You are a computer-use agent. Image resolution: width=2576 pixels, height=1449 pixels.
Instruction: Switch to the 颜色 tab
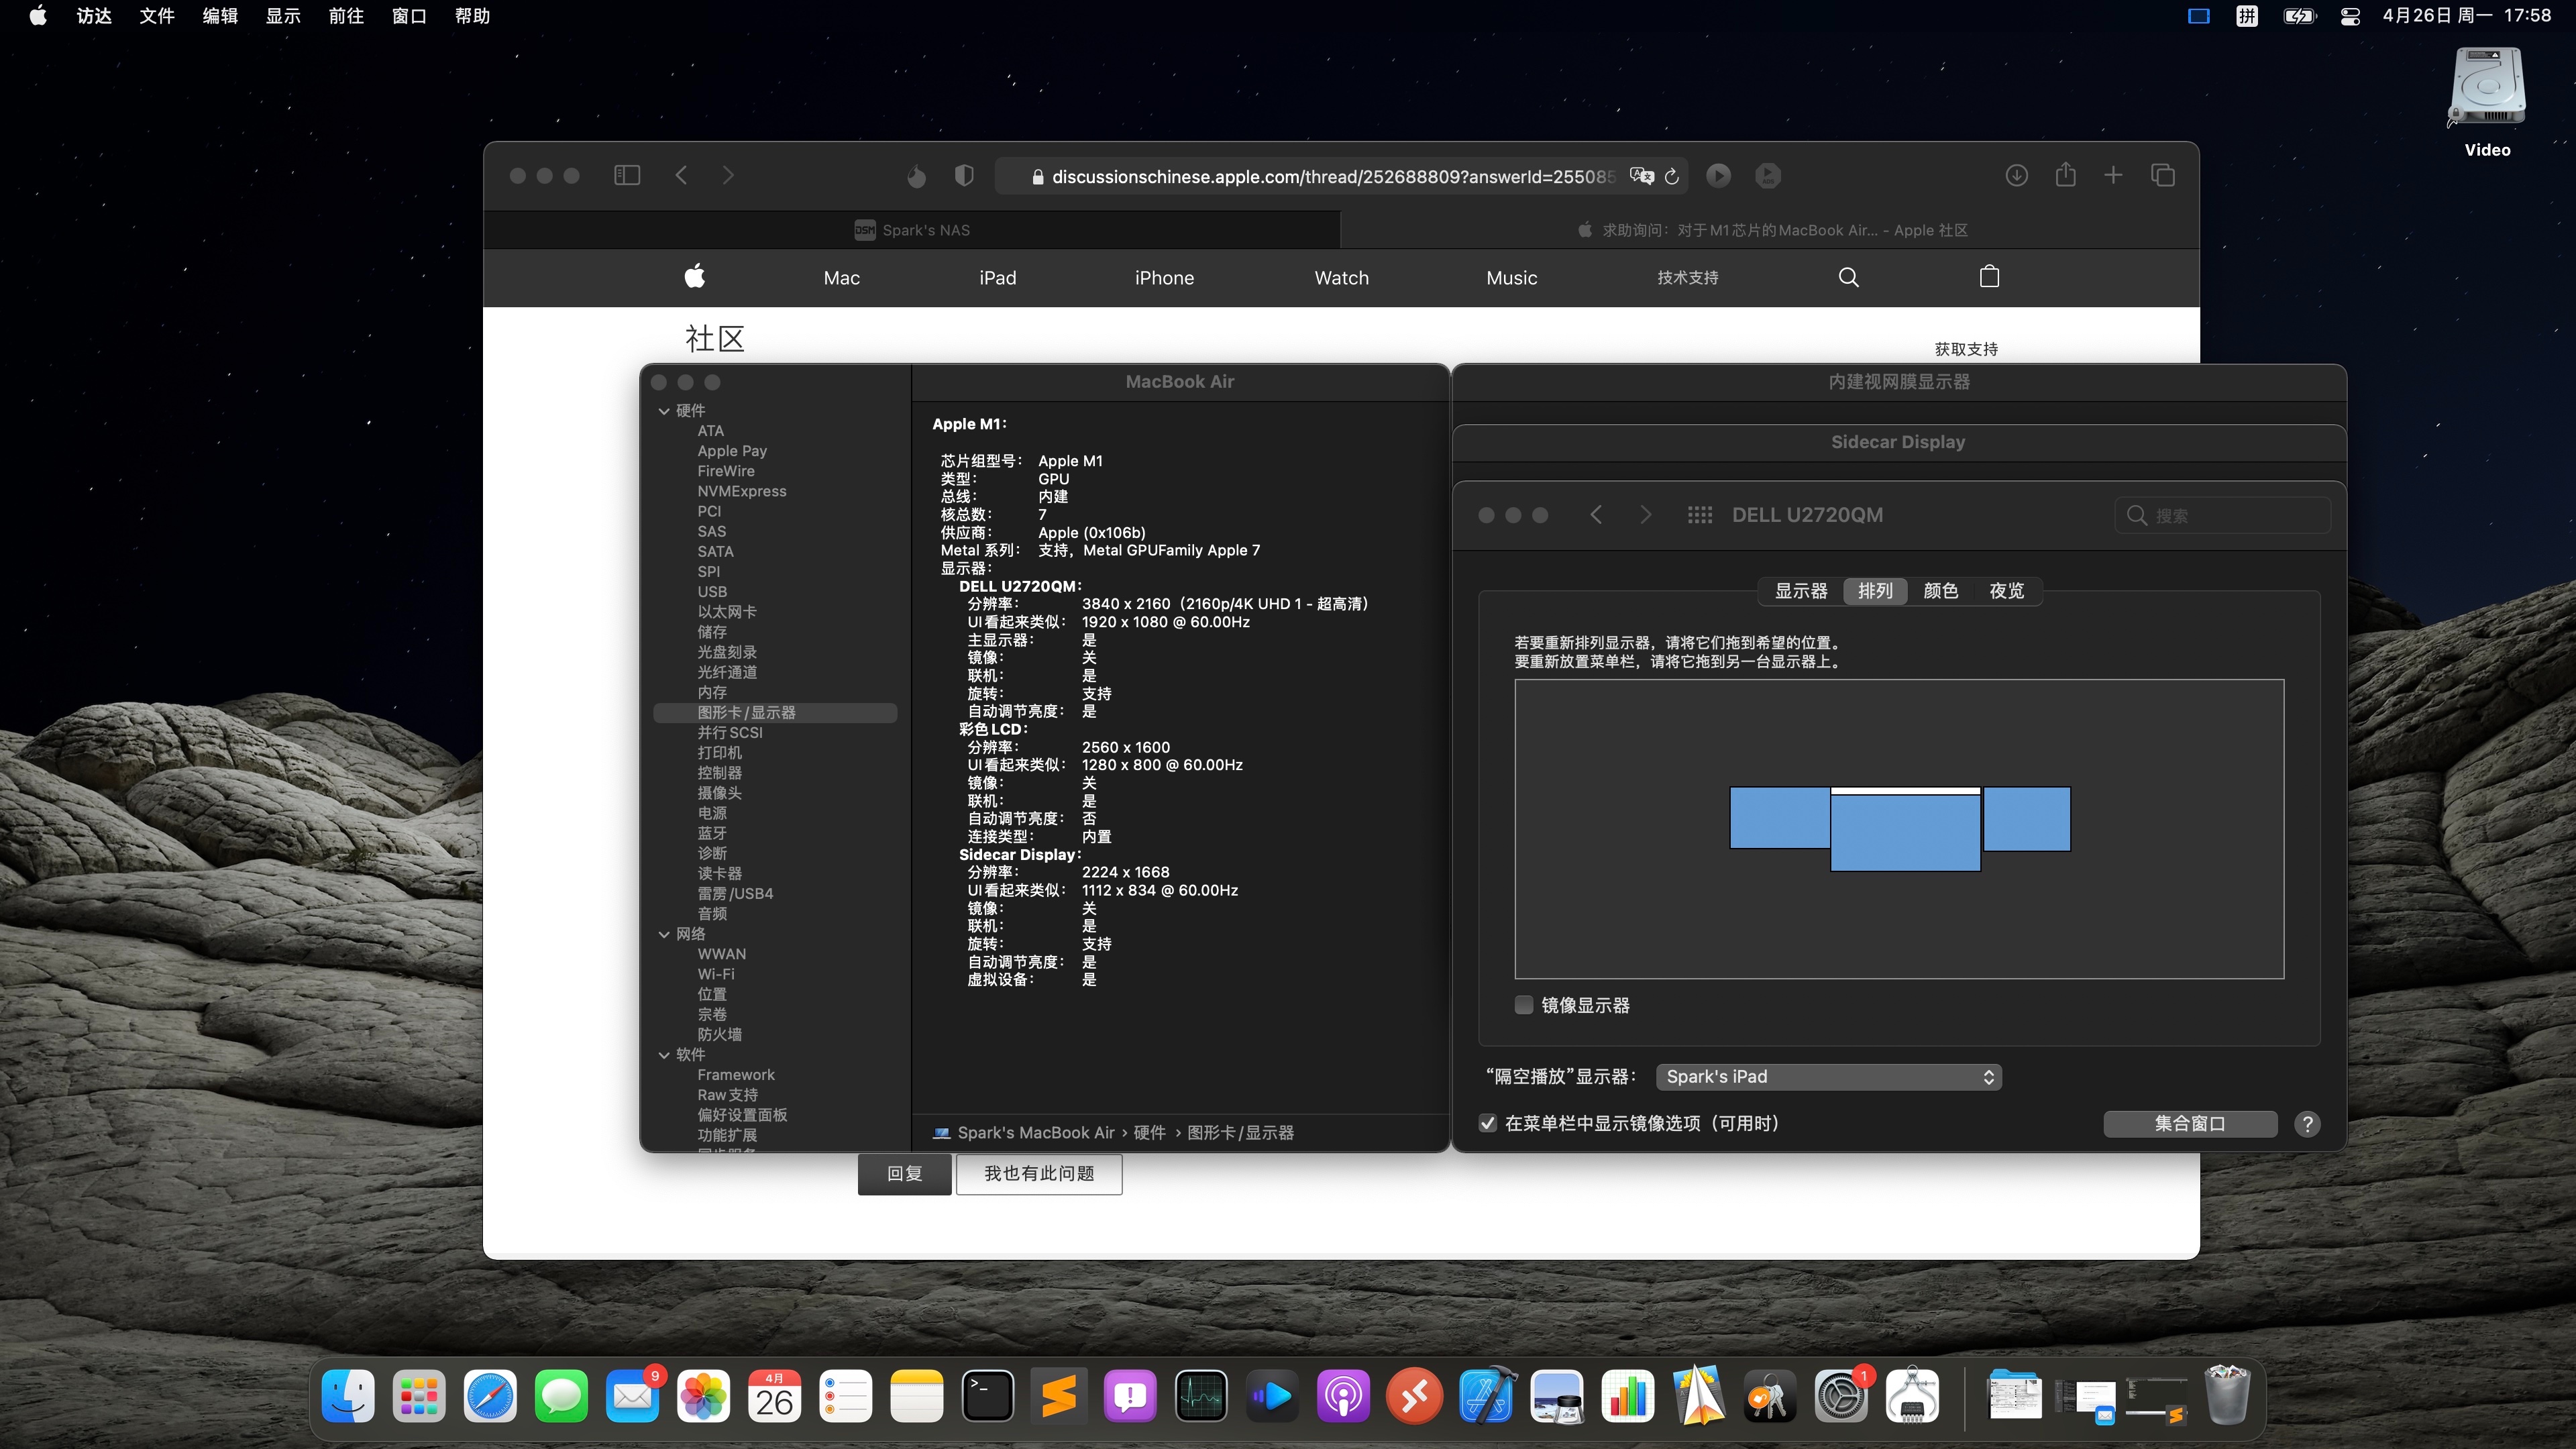click(1940, 591)
